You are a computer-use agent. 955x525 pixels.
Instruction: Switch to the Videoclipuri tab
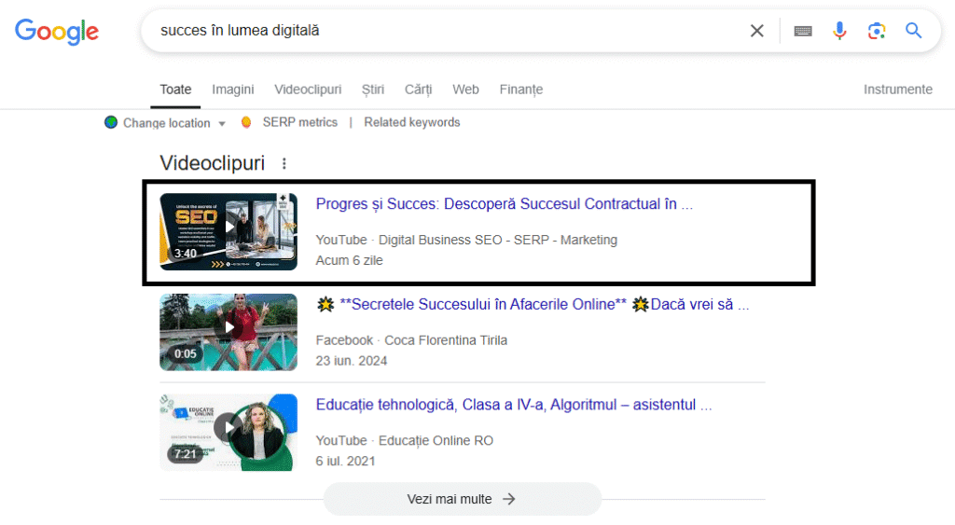308,90
